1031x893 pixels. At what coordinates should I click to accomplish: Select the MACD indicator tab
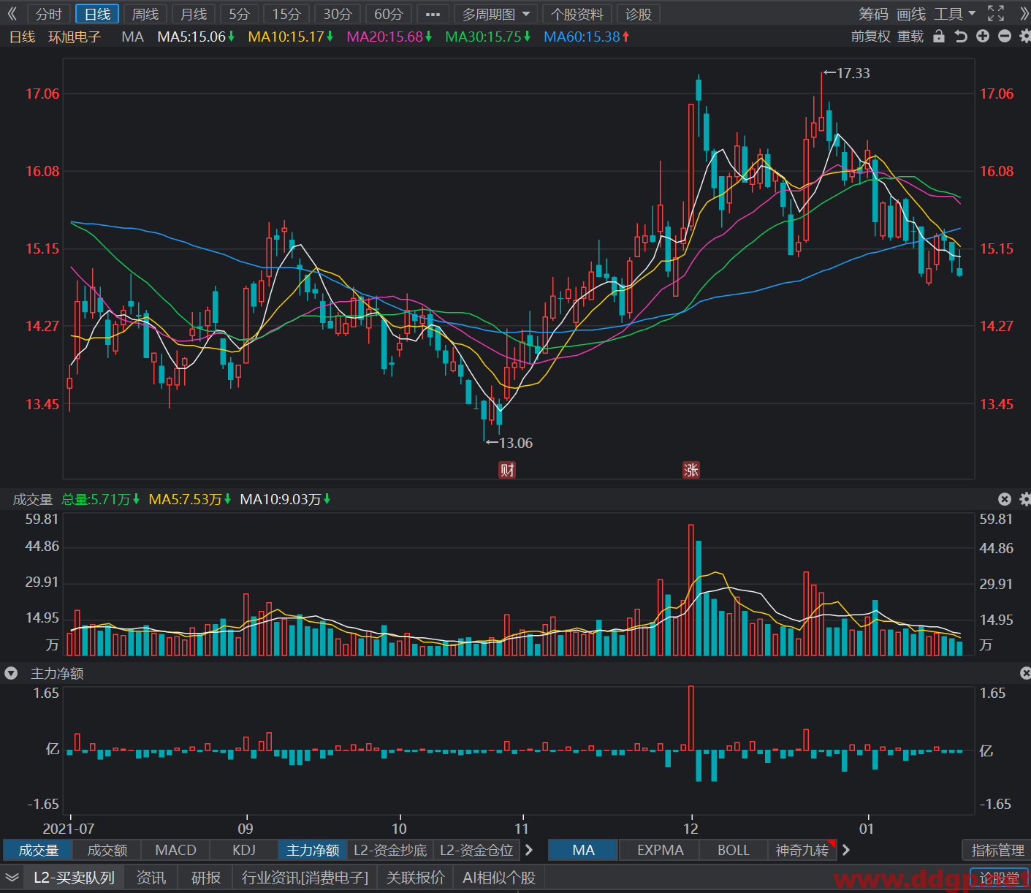click(x=176, y=850)
